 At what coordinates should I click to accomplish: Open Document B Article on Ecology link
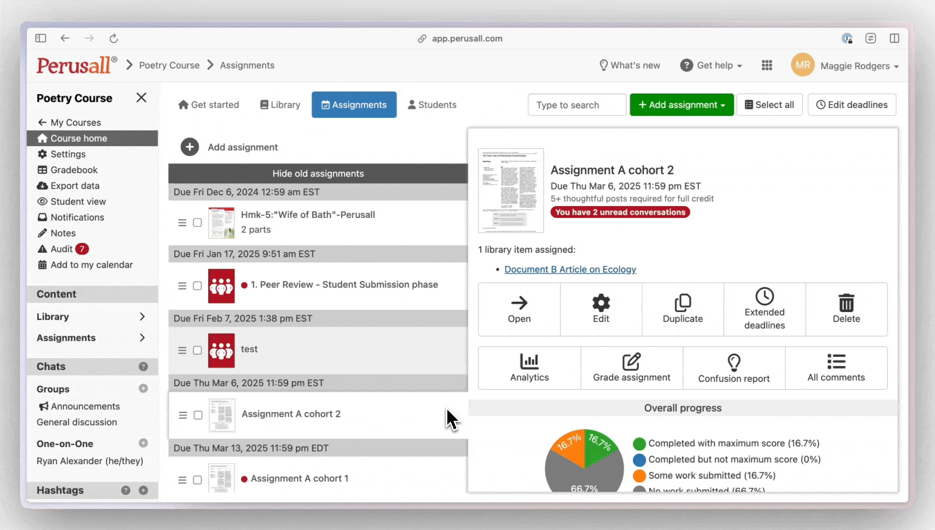coord(570,269)
